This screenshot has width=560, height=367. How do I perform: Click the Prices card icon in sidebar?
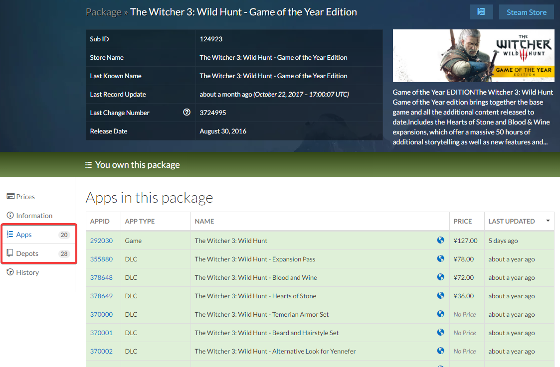click(10, 196)
